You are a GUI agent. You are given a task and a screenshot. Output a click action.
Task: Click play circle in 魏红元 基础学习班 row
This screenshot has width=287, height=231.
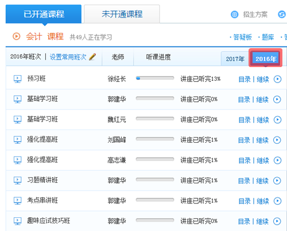pyautogui.click(x=277, y=120)
